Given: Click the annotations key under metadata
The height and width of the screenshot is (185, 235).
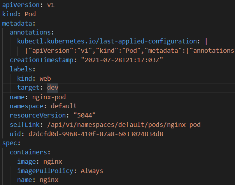Looking at the screenshot, I should point(32,32).
